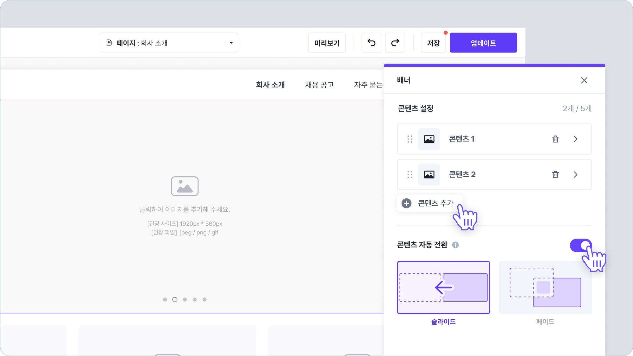
Task: Delete 콘텐츠 1 with trash icon
Action: pyautogui.click(x=555, y=139)
